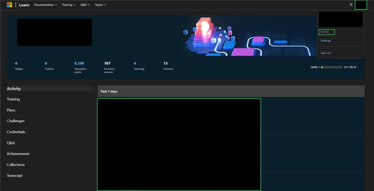374x191 pixels.
Task: Click the LEVEL 1 label
Action: click(x=315, y=67)
